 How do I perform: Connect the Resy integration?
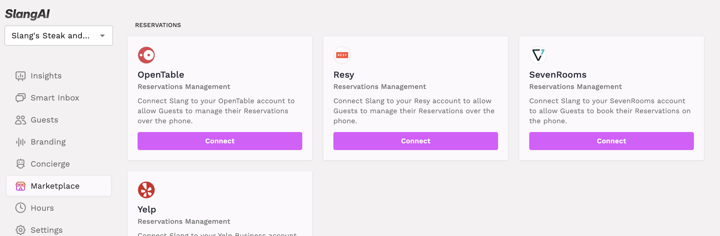tap(415, 141)
